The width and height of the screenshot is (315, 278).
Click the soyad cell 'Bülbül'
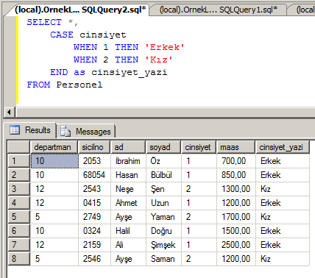click(x=163, y=175)
